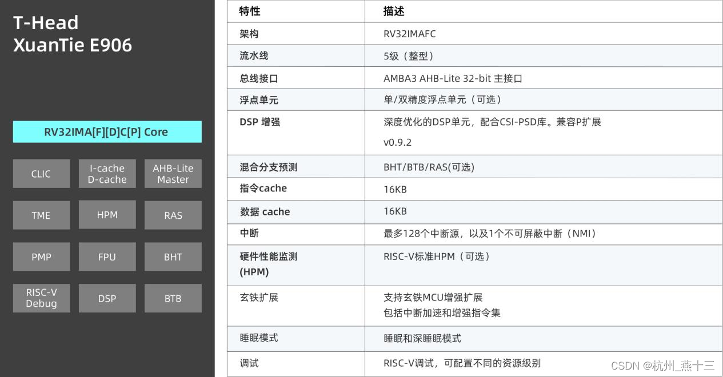This screenshot has width=723, height=377.
Task: Select the 玄铁扩展 row label
Action: pos(259,297)
